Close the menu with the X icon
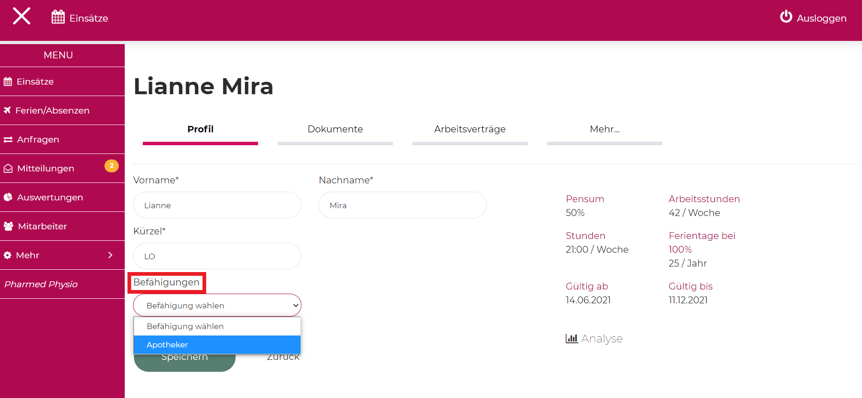Viewport: 862px width, 398px height. (22, 17)
